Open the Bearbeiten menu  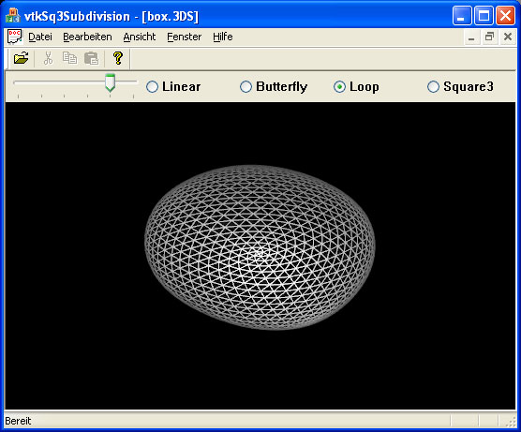(87, 37)
